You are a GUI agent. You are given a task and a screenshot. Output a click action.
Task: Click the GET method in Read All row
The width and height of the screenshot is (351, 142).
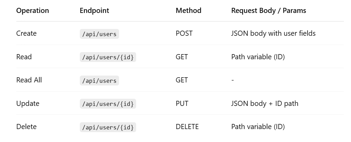tap(182, 80)
